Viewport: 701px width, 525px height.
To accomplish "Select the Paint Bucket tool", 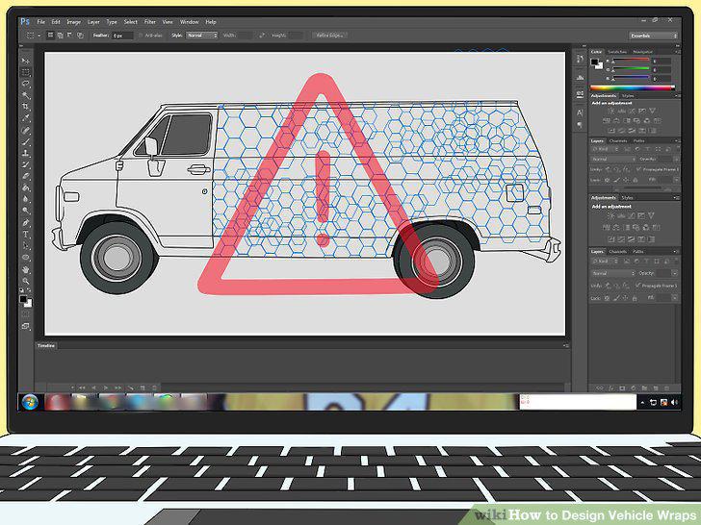I will (25, 187).
